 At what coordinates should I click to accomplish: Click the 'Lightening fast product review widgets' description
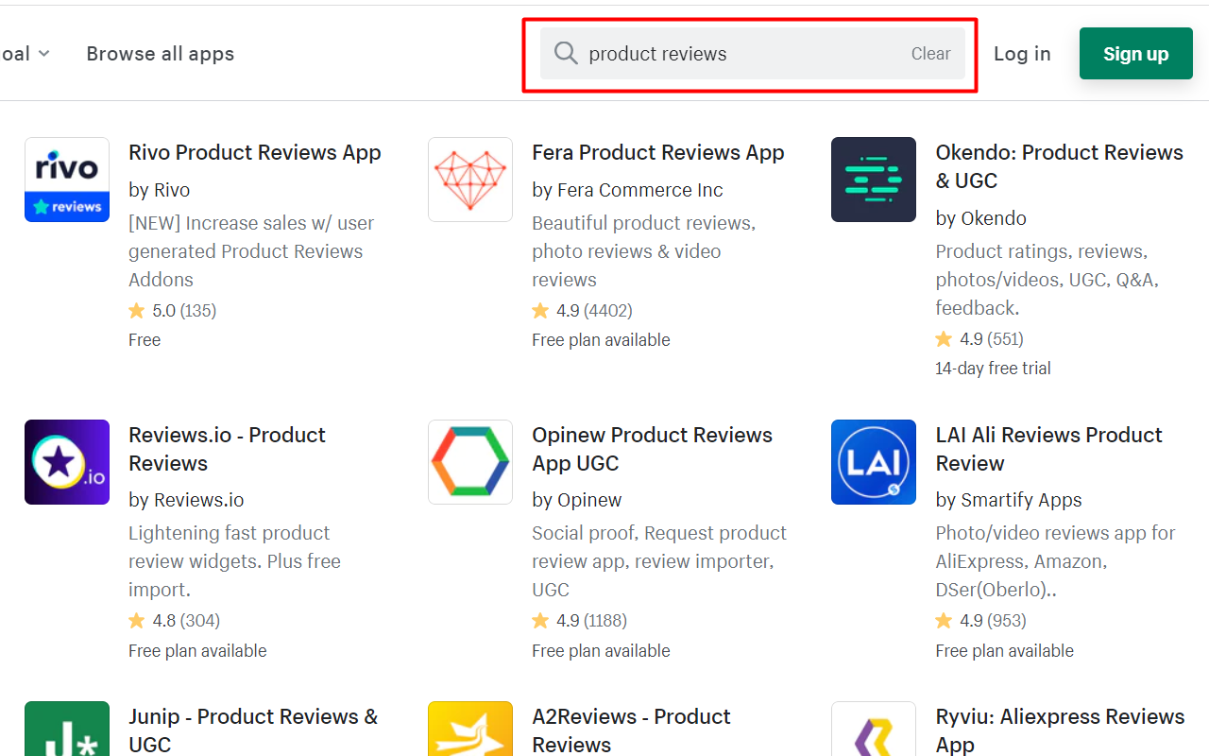point(234,561)
